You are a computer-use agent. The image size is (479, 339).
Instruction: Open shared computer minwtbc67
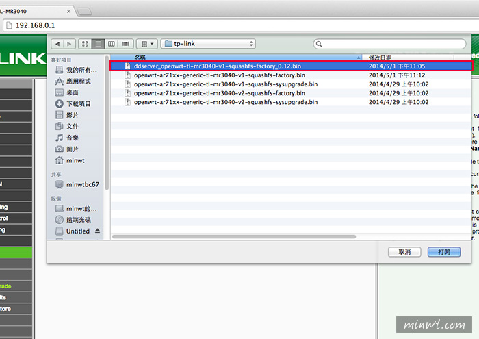point(77,185)
